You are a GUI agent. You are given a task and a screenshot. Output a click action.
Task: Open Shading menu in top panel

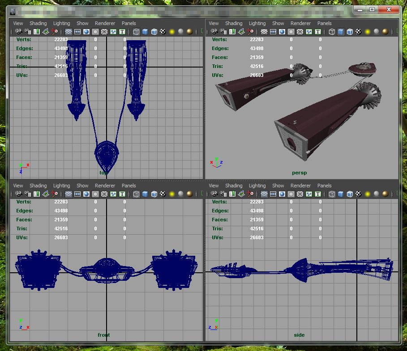[x=38, y=23]
